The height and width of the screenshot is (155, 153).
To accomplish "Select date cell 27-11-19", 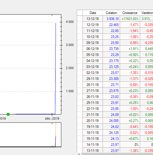I will pyautogui.click(x=93, y=91).
